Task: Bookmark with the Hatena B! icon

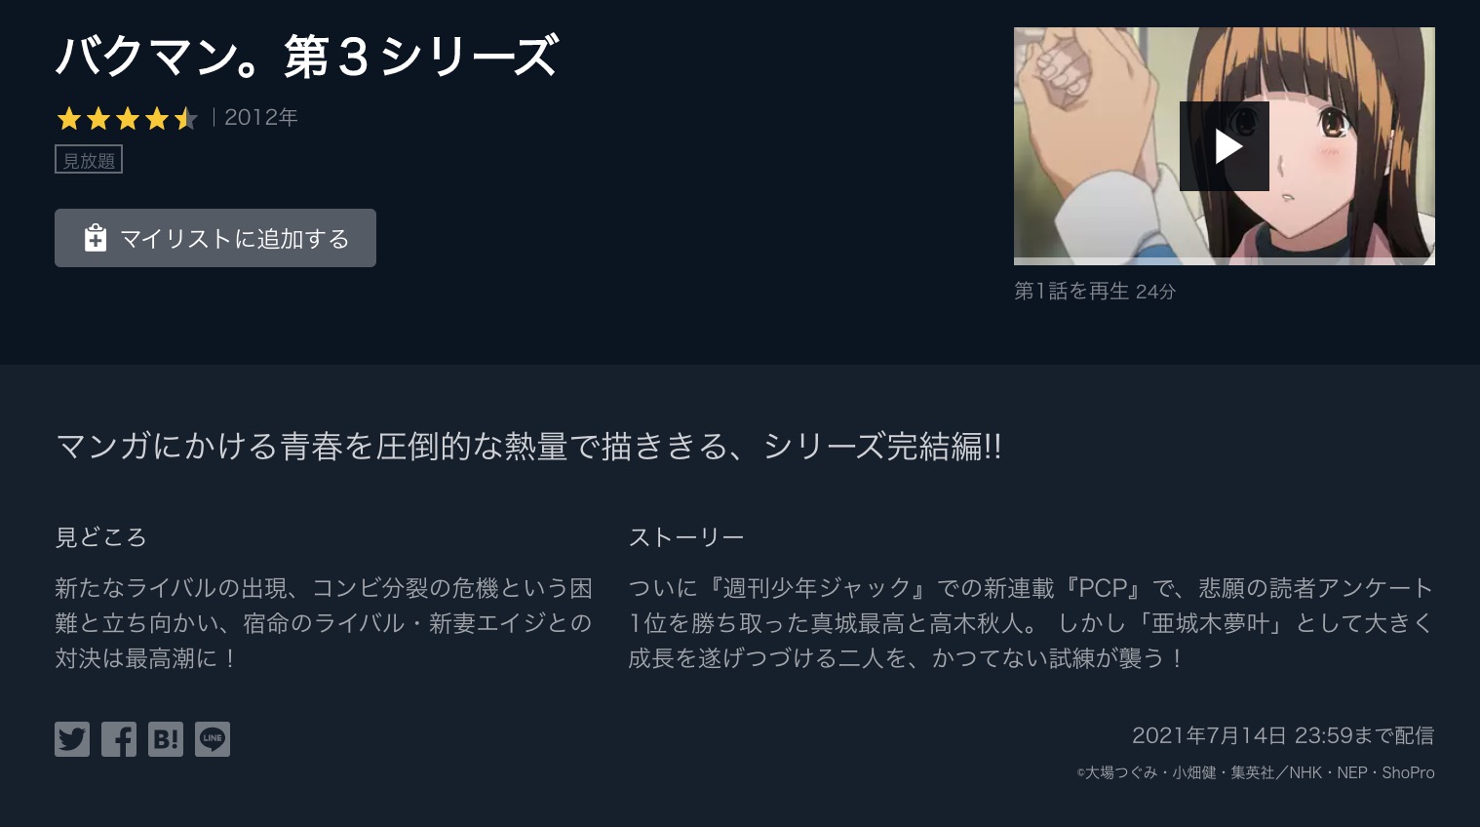Action: (166, 739)
